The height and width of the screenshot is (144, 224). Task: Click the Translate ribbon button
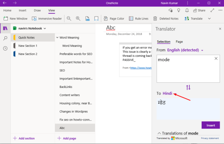click(194, 19)
